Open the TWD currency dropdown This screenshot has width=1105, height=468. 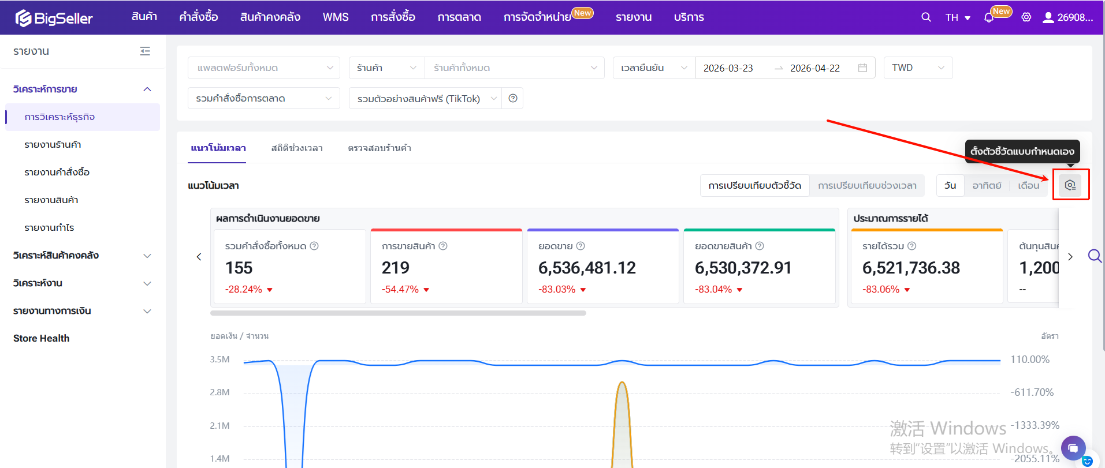coord(918,68)
